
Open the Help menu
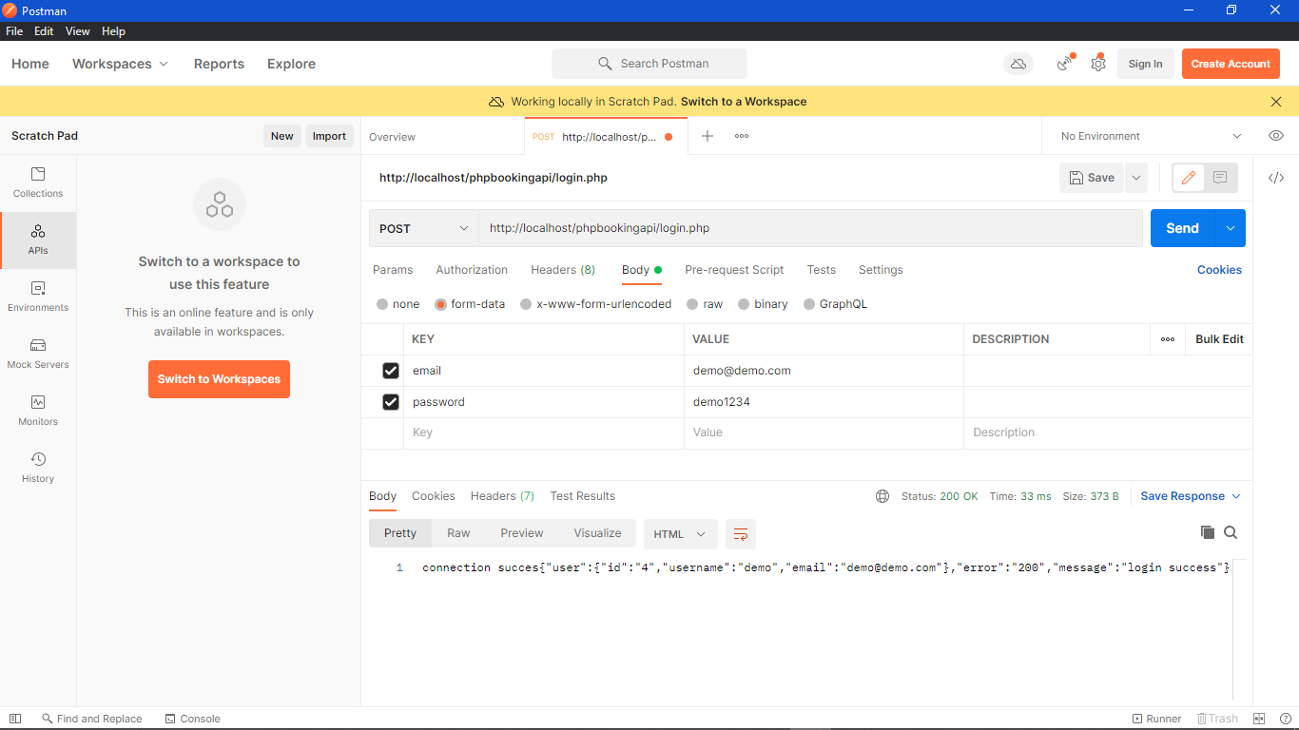(x=113, y=31)
